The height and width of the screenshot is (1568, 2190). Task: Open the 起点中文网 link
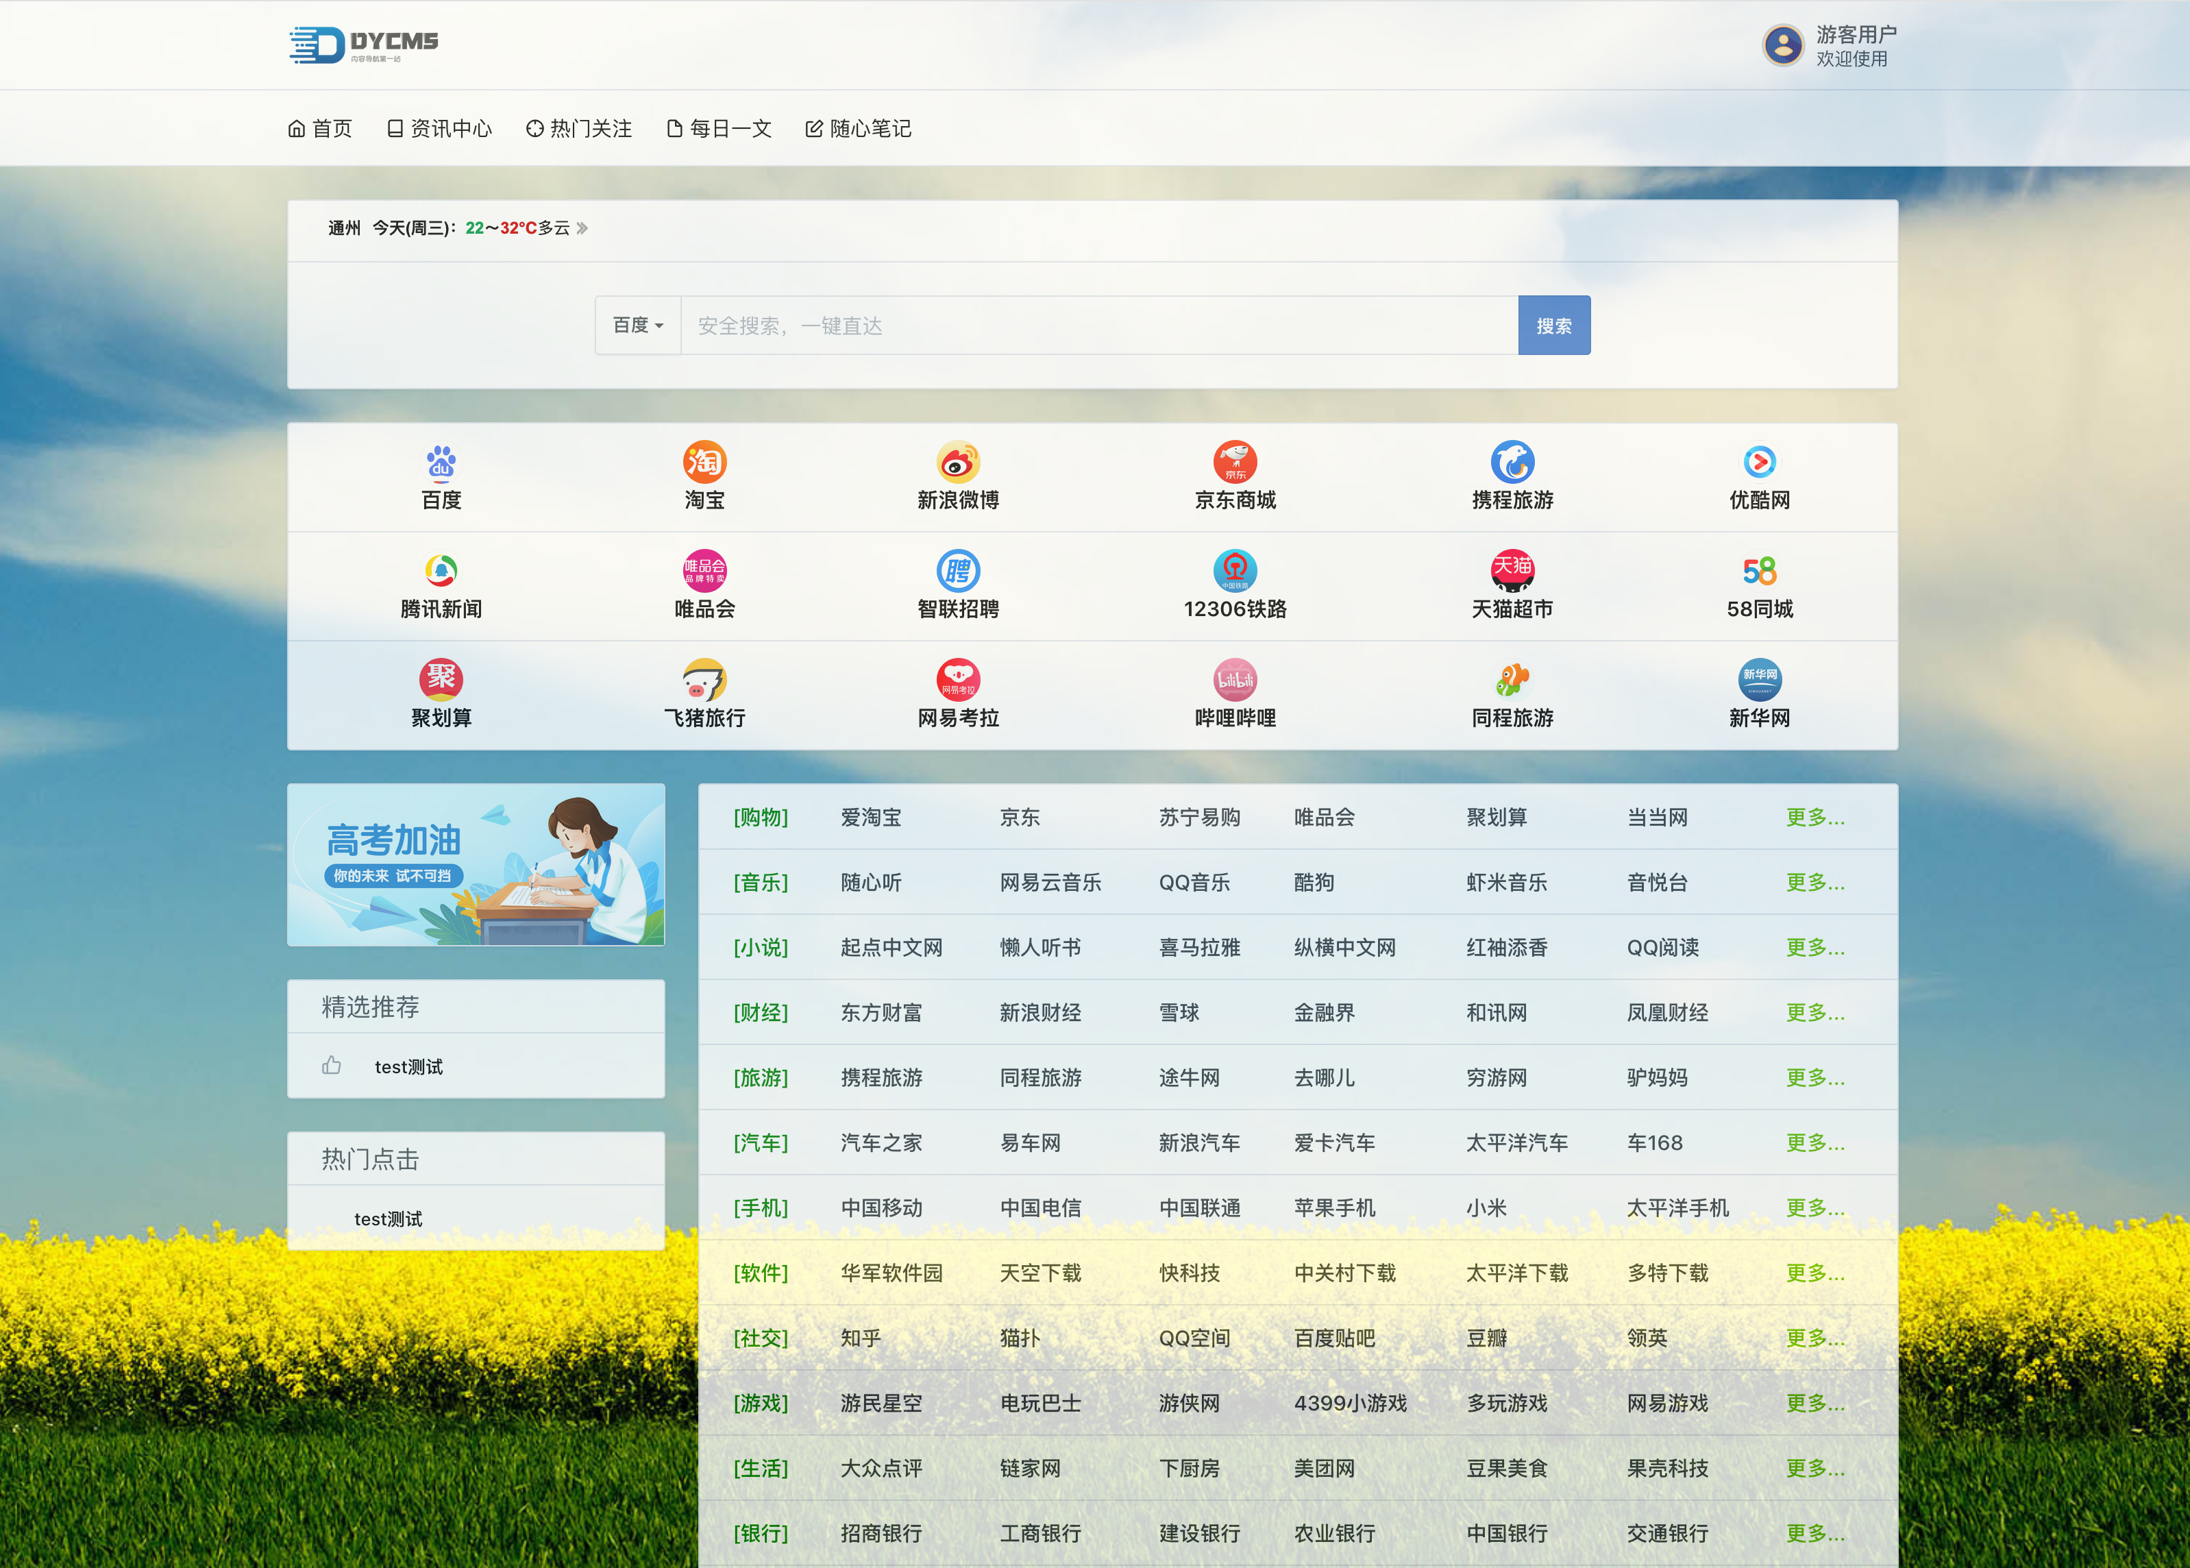tap(891, 947)
